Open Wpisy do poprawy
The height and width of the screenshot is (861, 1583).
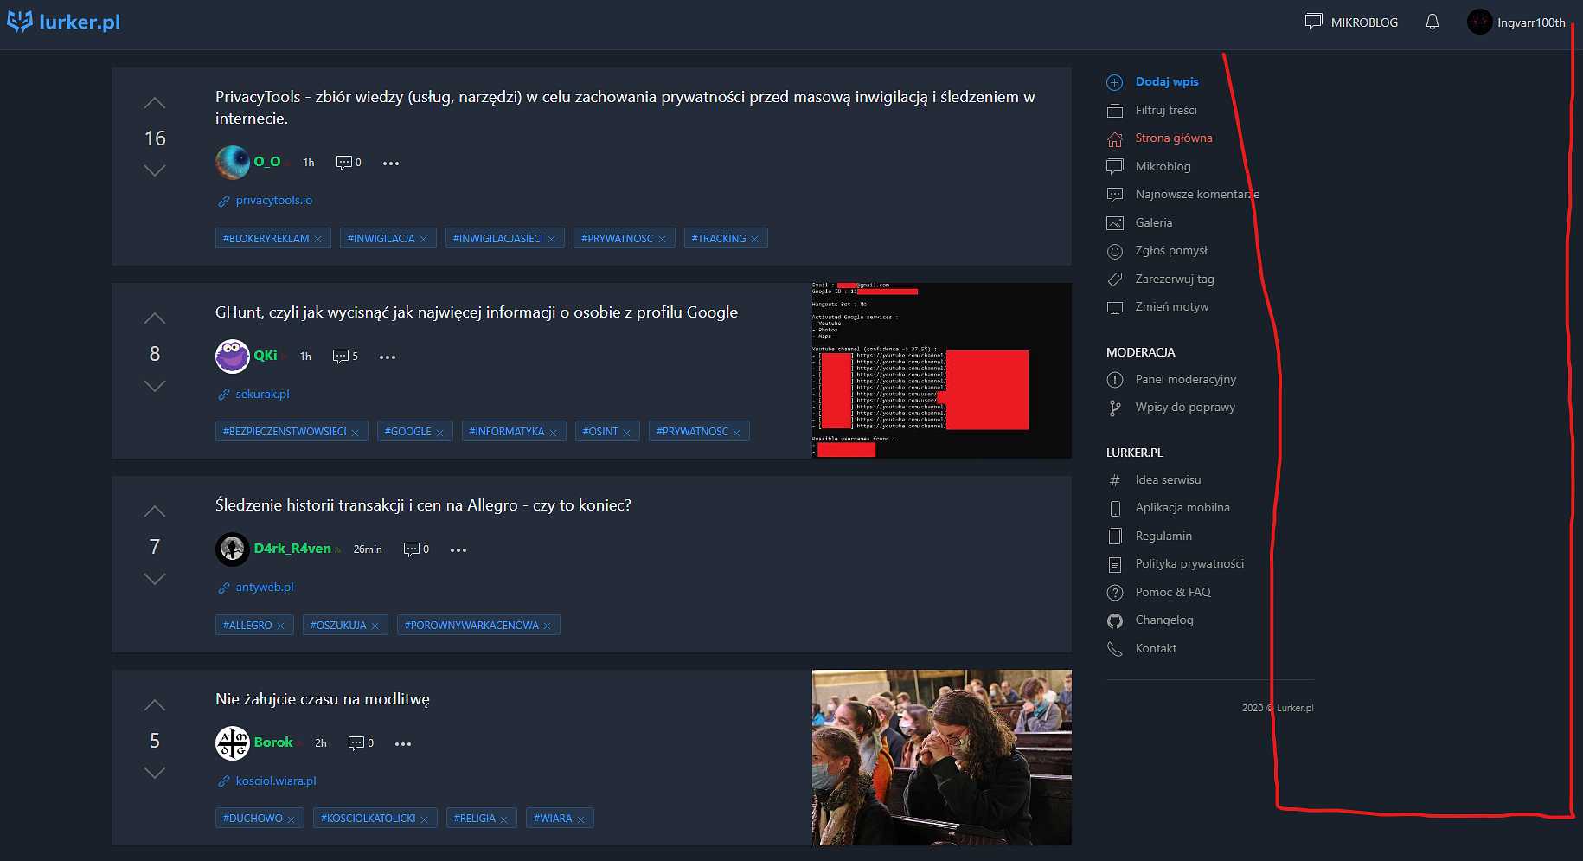click(x=1171, y=407)
